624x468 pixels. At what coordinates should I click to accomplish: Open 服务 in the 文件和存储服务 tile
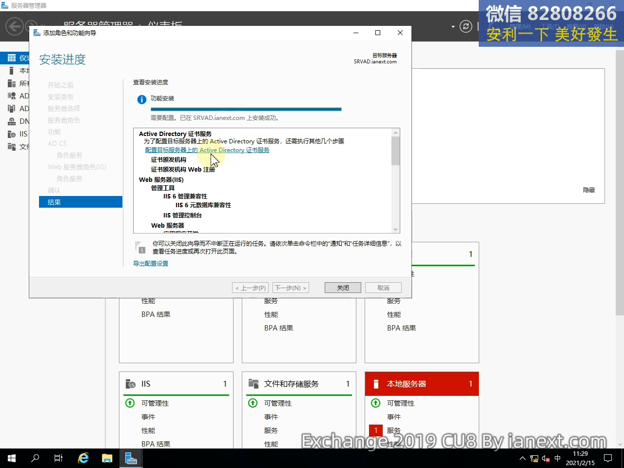271,430
